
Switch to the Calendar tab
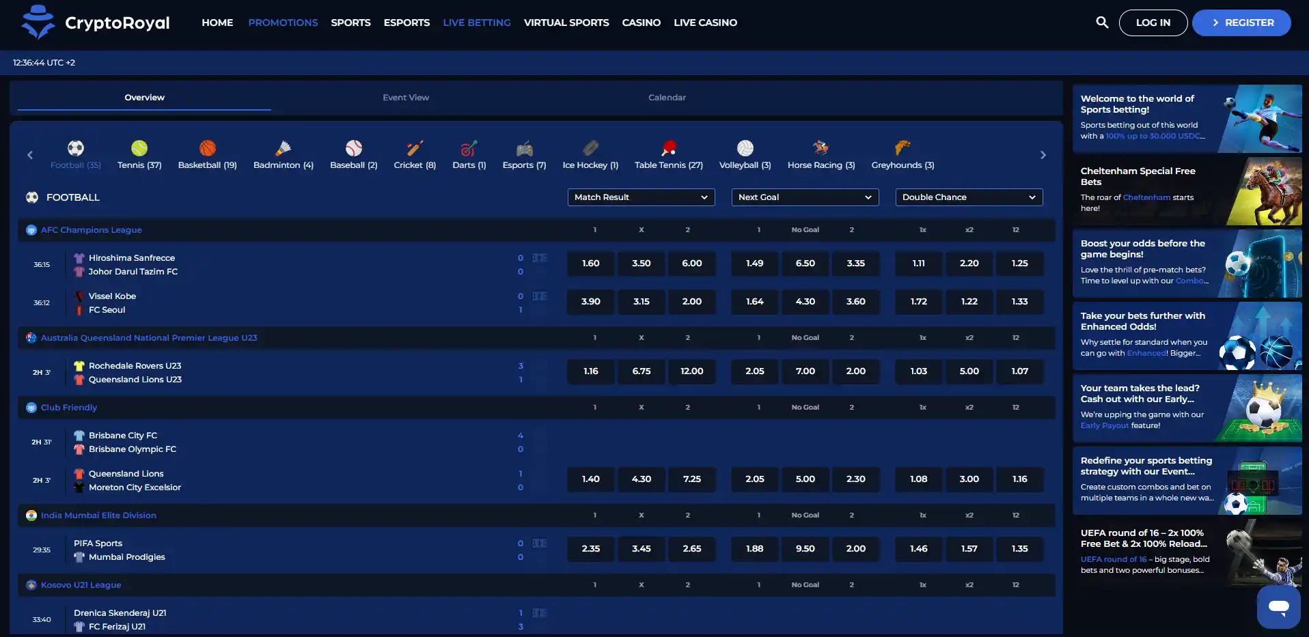point(667,98)
